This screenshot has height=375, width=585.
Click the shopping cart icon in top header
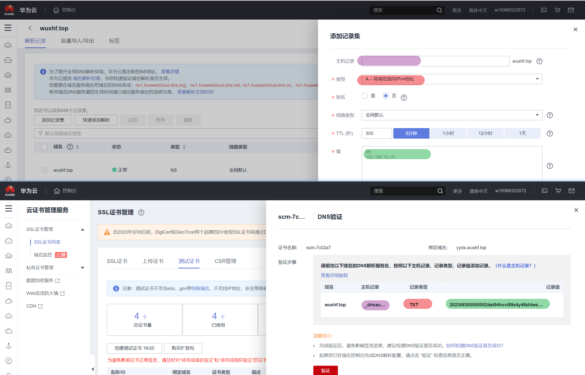pyautogui.click(x=557, y=10)
